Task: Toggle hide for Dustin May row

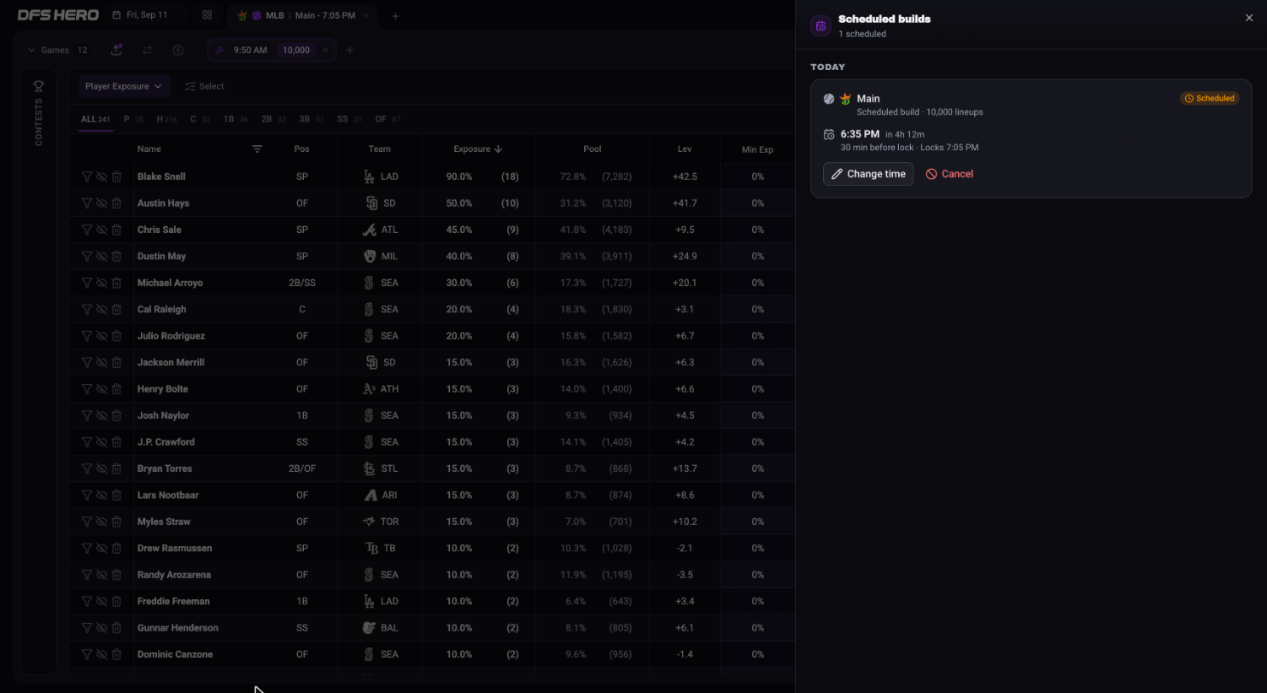Action: 102,256
